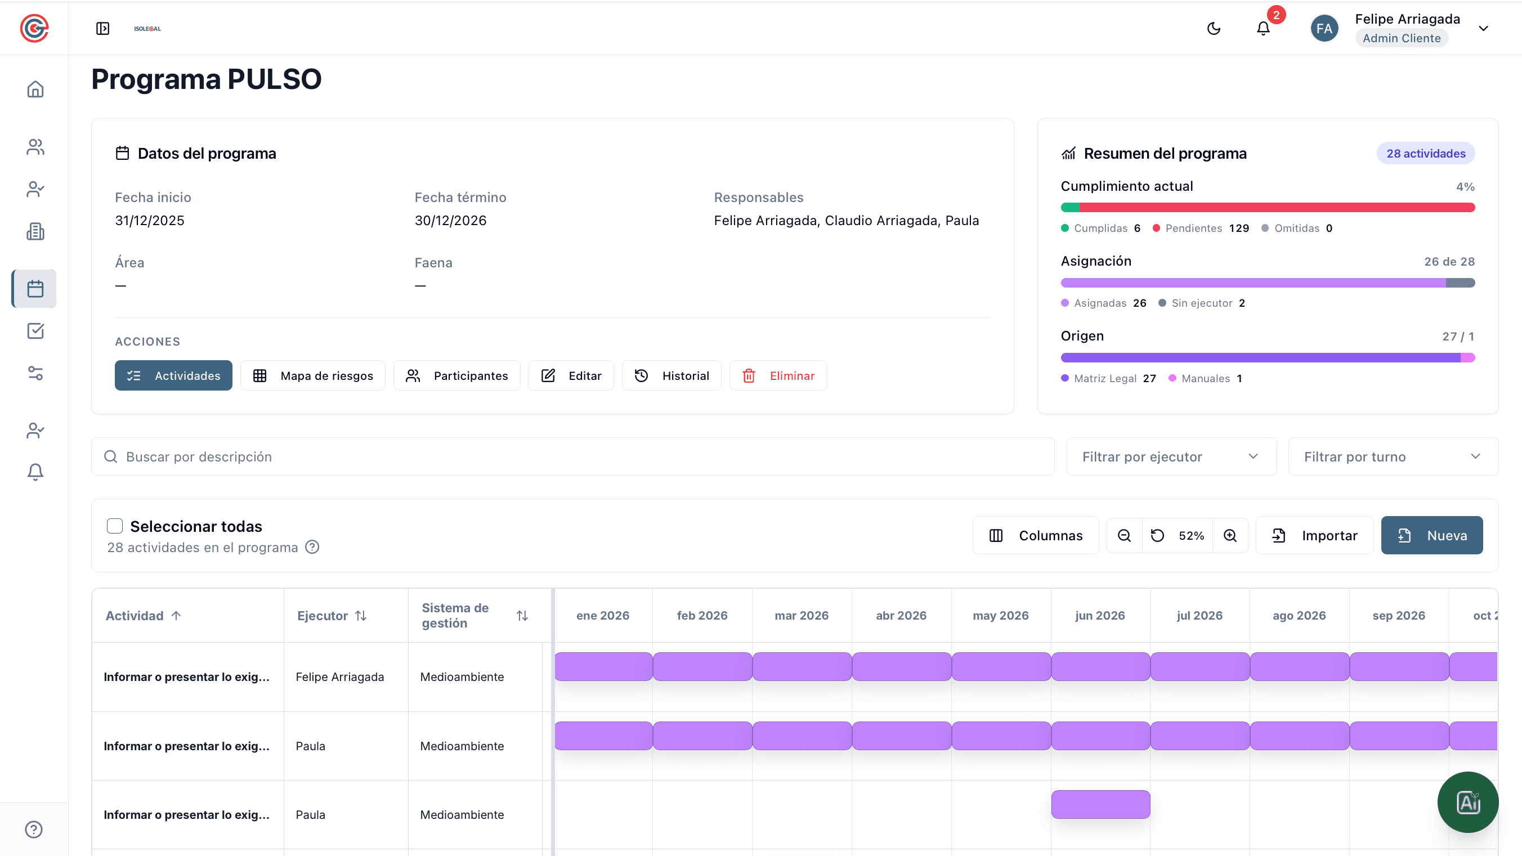Show help for activities count
Image resolution: width=1522 pixels, height=856 pixels.
(312, 547)
